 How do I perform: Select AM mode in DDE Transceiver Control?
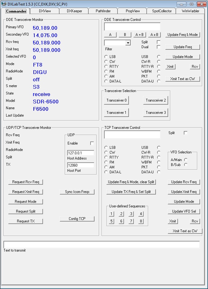click(x=106, y=76)
